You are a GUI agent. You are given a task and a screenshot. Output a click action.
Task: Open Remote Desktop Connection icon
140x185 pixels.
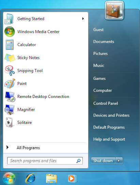tap(10, 97)
